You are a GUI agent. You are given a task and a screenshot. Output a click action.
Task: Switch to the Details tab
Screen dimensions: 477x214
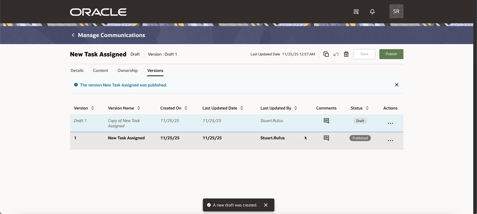tap(77, 70)
